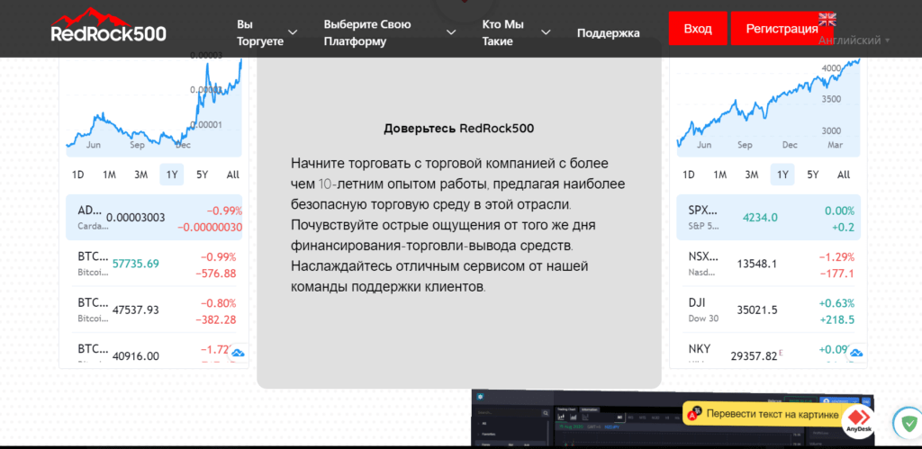Click the left crypto price chart
The height and width of the screenshot is (449, 922).
(154, 108)
